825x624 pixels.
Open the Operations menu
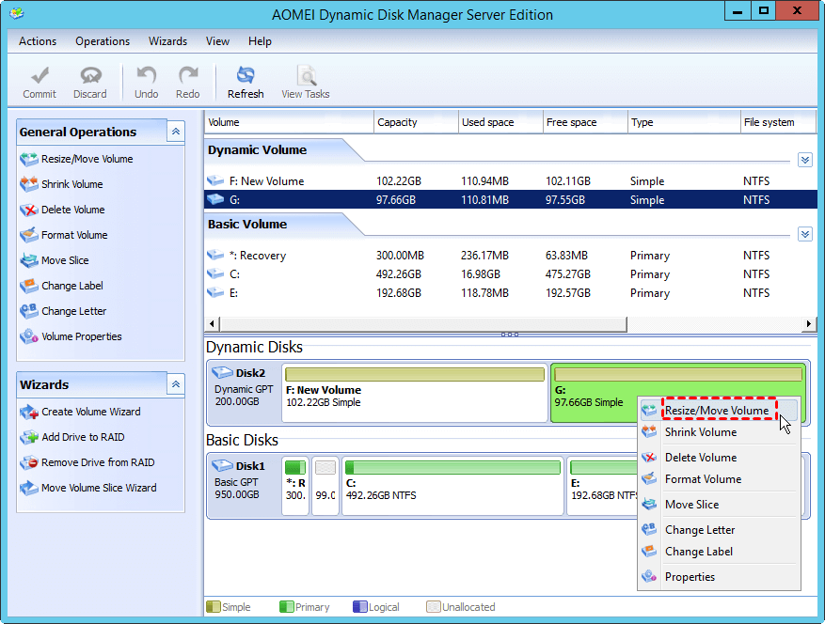(x=103, y=41)
